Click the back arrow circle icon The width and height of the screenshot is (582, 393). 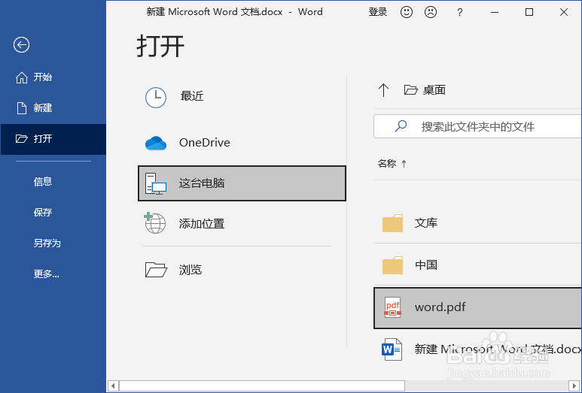(21, 45)
